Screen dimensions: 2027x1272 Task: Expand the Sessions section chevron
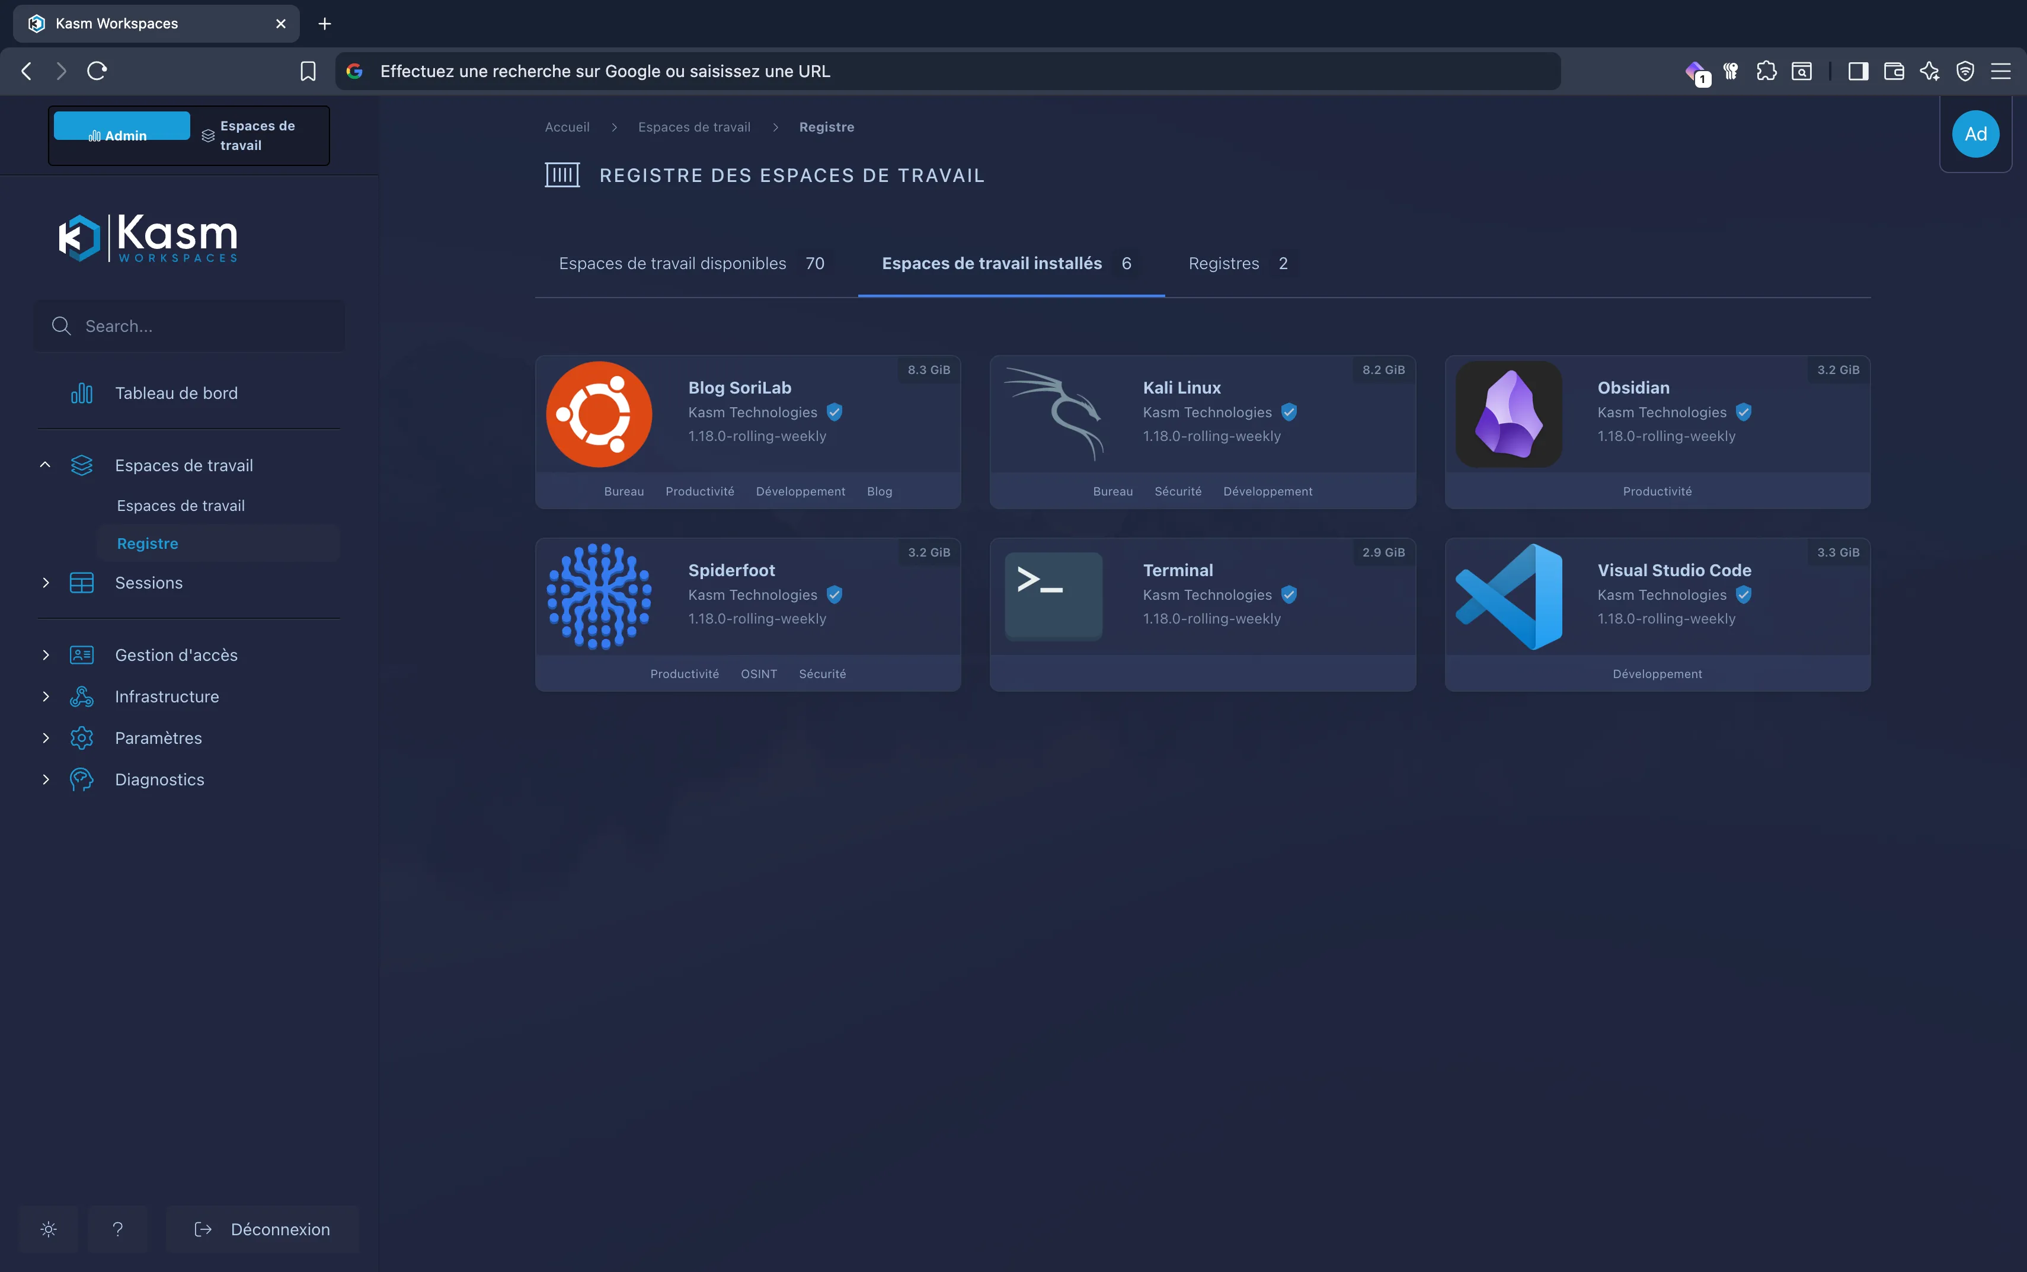point(46,582)
